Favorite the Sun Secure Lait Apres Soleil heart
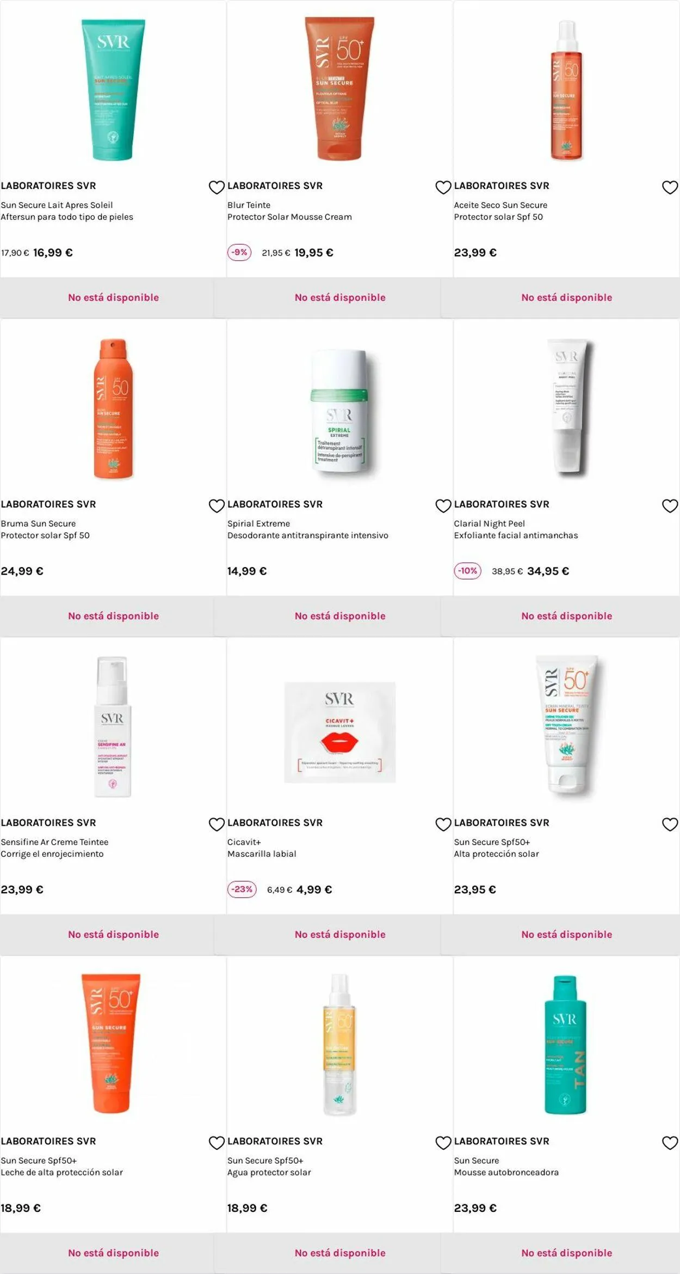This screenshot has width=680, height=1274. tap(217, 187)
